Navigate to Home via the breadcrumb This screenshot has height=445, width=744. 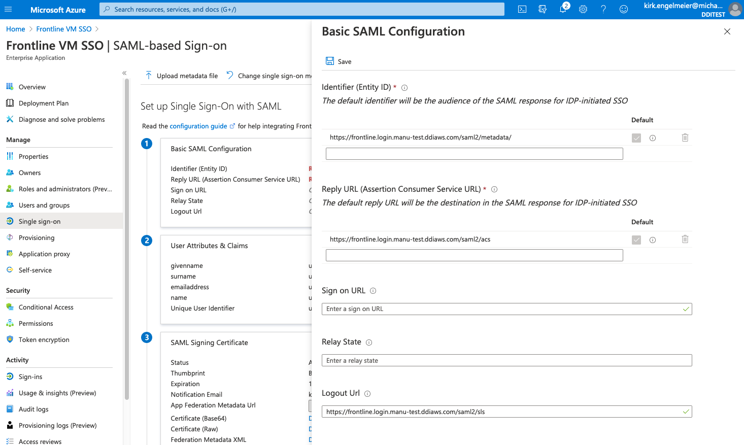pyautogui.click(x=15, y=28)
